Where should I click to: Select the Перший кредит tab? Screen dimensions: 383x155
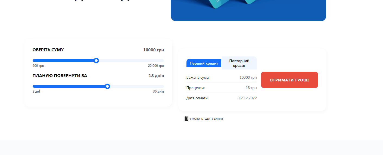click(x=204, y=63)
